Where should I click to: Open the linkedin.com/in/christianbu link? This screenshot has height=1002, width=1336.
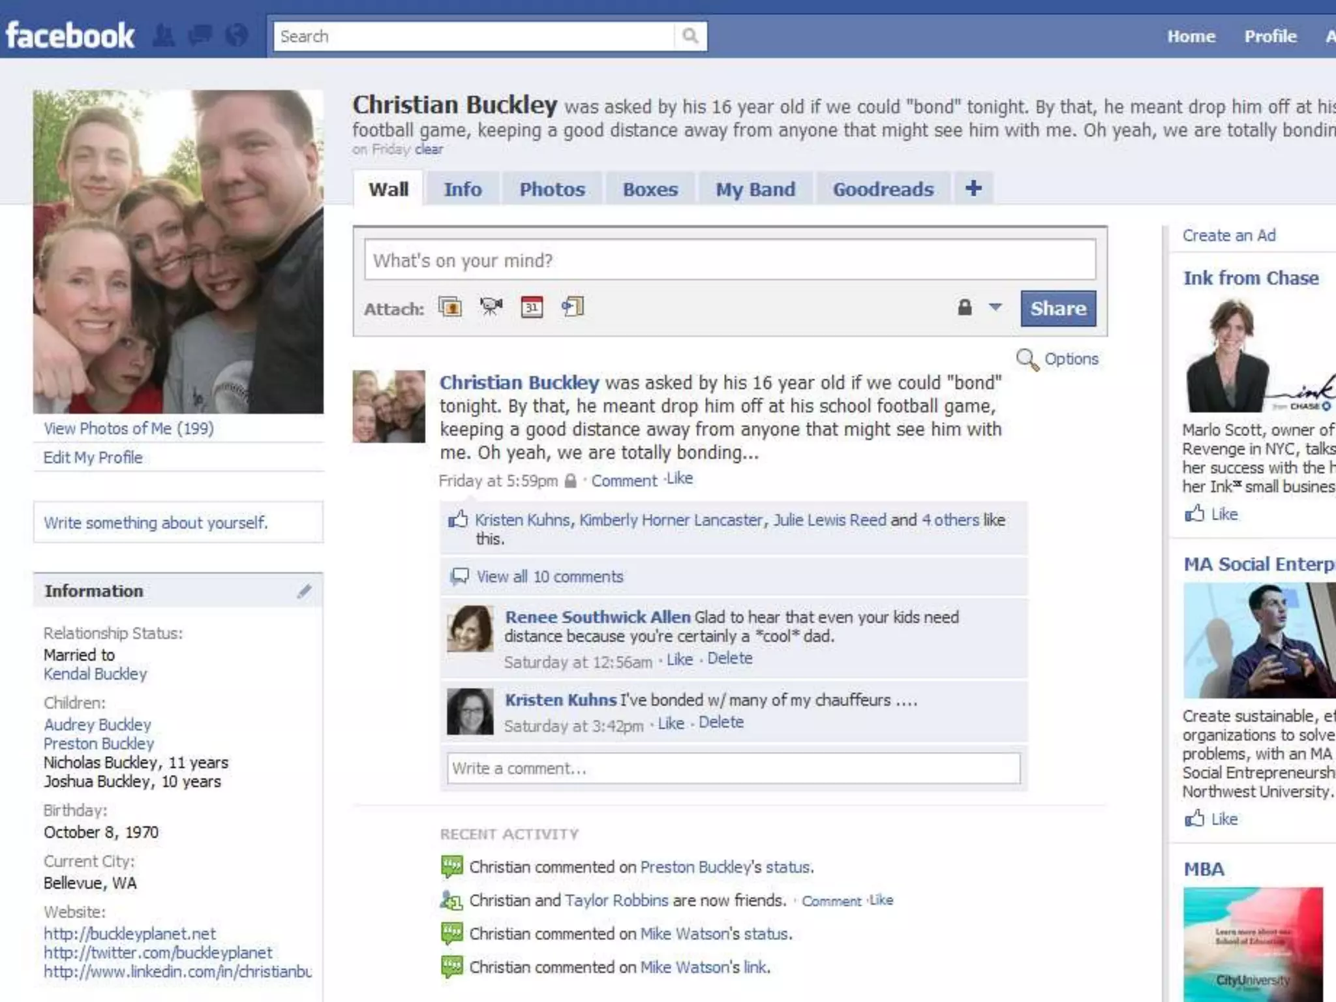point(177,971)
